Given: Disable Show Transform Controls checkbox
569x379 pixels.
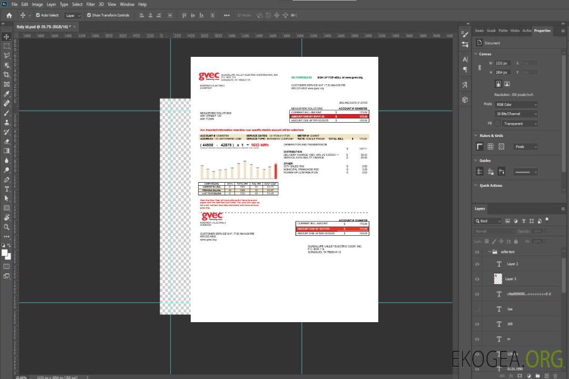Looking at the screenshot, I should pos(89,15).
